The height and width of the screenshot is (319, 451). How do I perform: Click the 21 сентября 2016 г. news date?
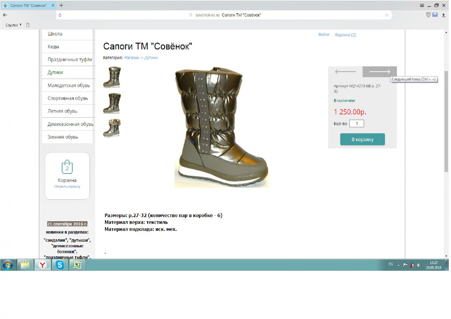67,224
